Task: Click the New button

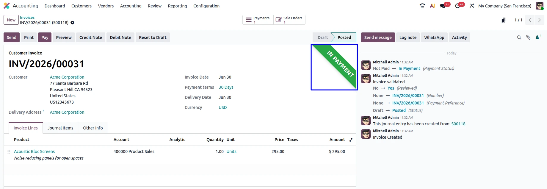Action: click(11, 20)
